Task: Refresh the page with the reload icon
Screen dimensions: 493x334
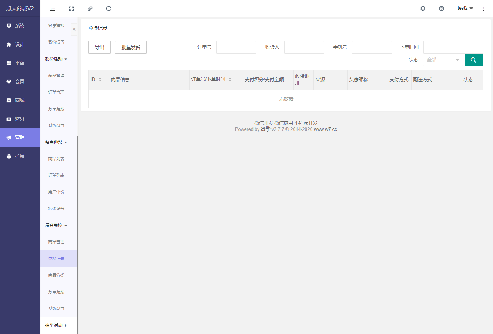Action: point(108,9)
